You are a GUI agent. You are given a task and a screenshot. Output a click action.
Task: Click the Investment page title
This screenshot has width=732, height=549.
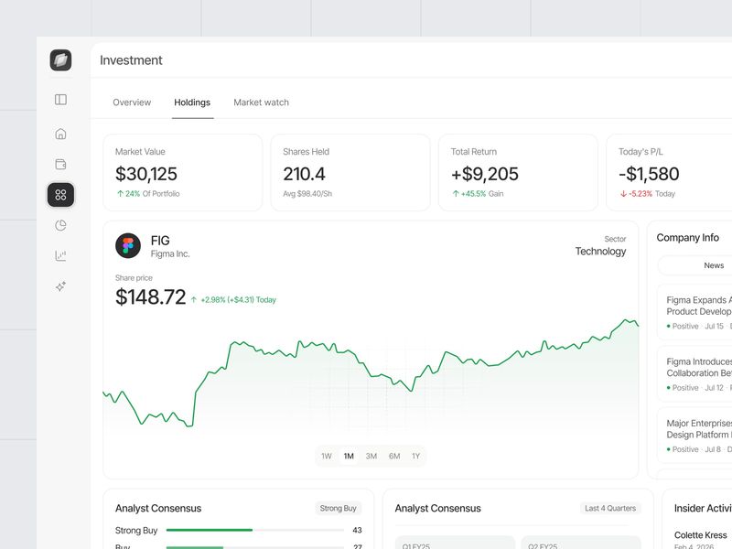point(131,60)
